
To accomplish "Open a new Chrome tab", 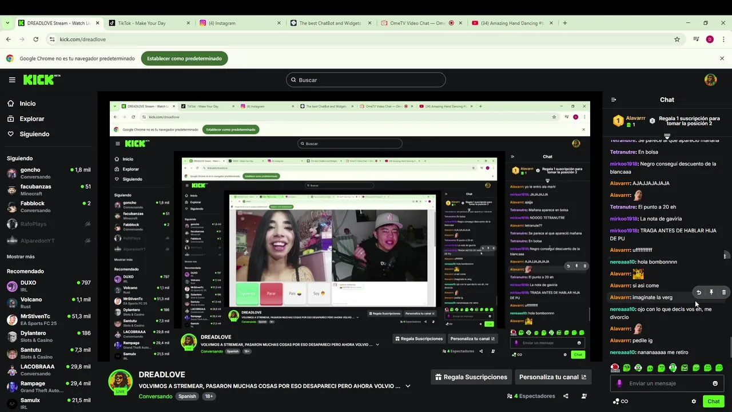I will (564, 23).
